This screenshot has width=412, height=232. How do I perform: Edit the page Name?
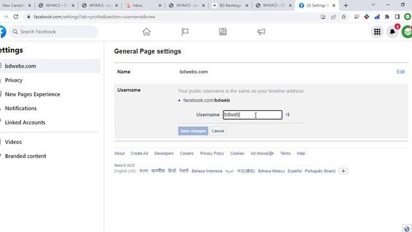tap(400, 72)
